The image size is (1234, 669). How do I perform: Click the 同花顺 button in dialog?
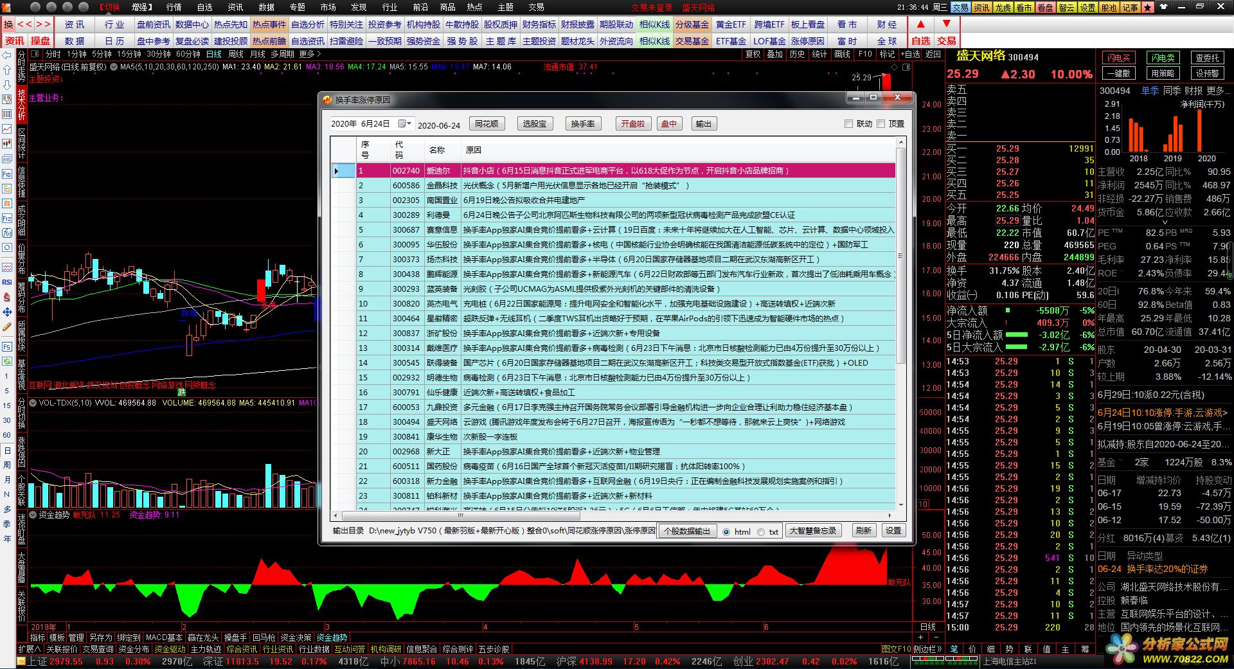(x=487, y=124)
